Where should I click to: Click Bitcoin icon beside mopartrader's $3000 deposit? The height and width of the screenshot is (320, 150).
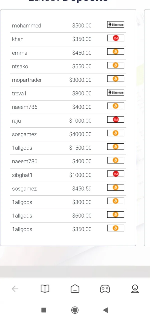point(115,79)
